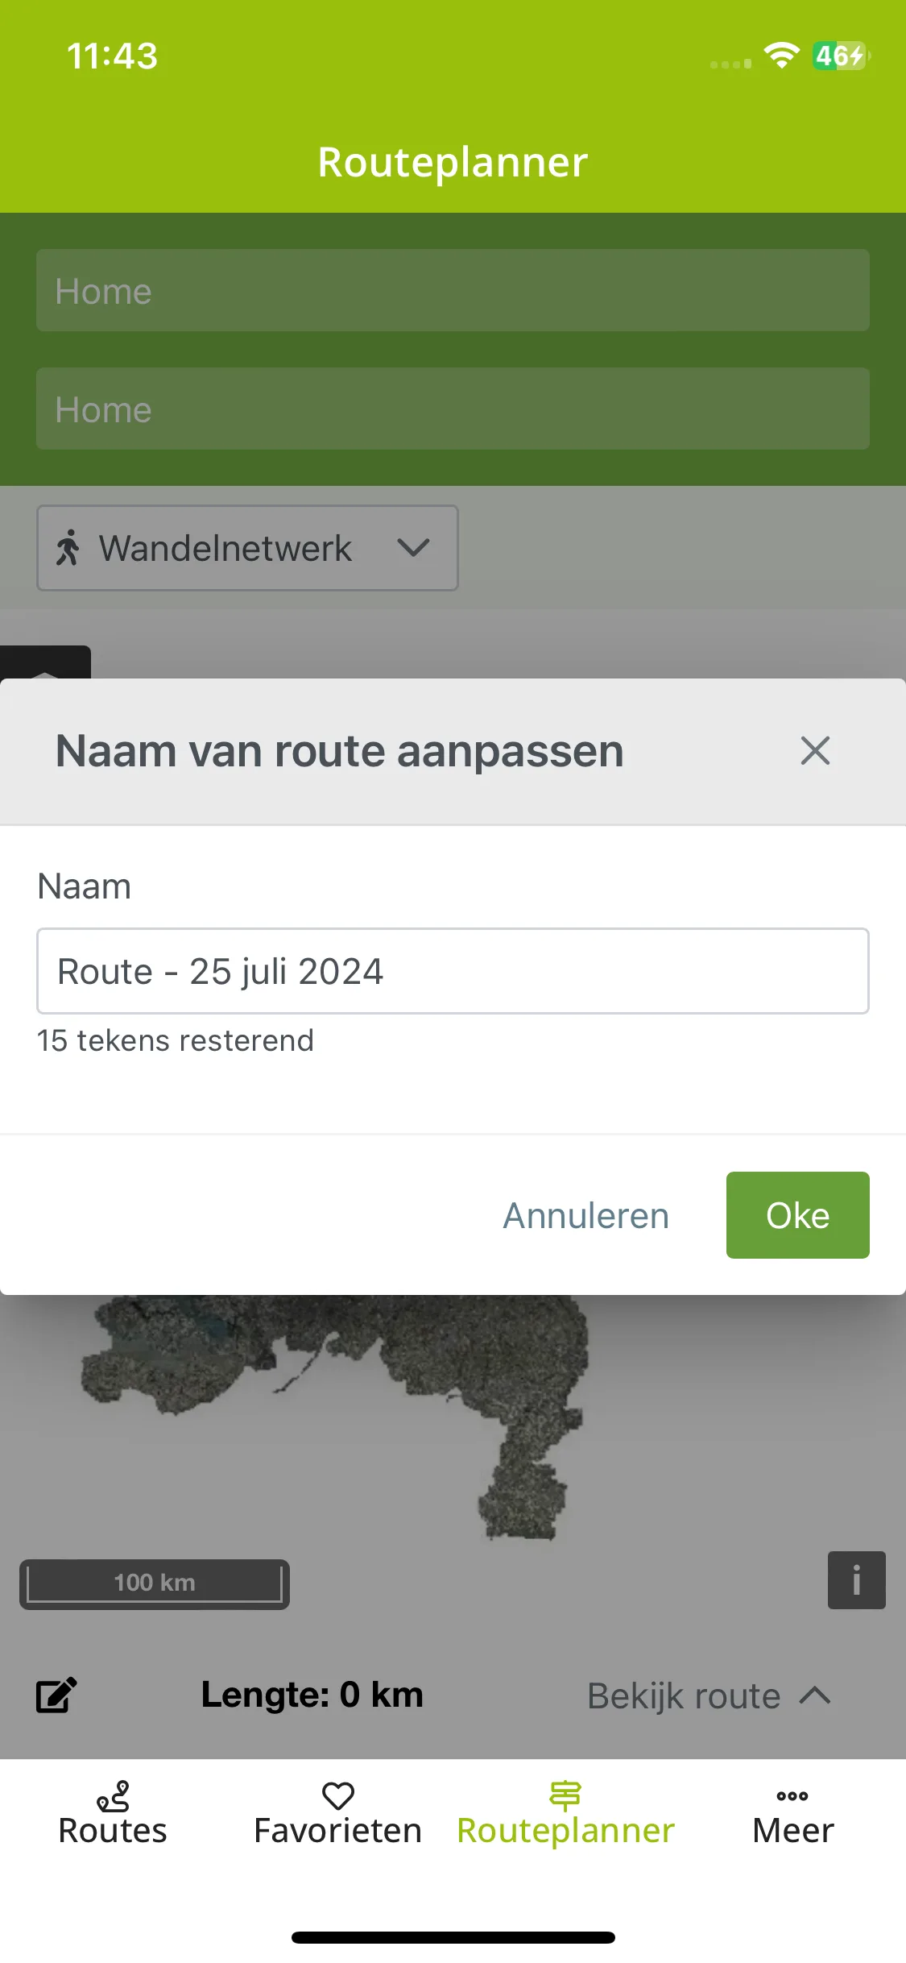Viewport: 906px width, 1963px height.
Task: Tap the walking person icon
Action: 68,548
